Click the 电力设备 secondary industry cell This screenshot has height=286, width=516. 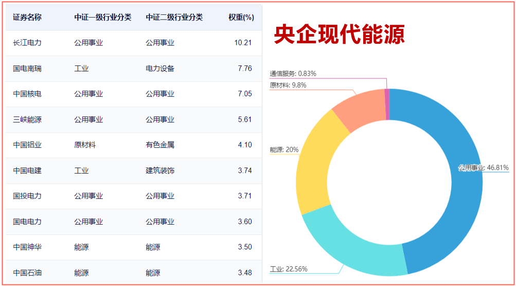point(160,68)
